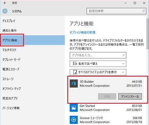Close the 設定 window
The height and width of the screenshot is (125, 149).
144,3
